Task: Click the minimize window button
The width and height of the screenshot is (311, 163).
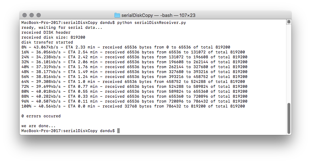Action: pyautogui.click(x=32, y=15)
